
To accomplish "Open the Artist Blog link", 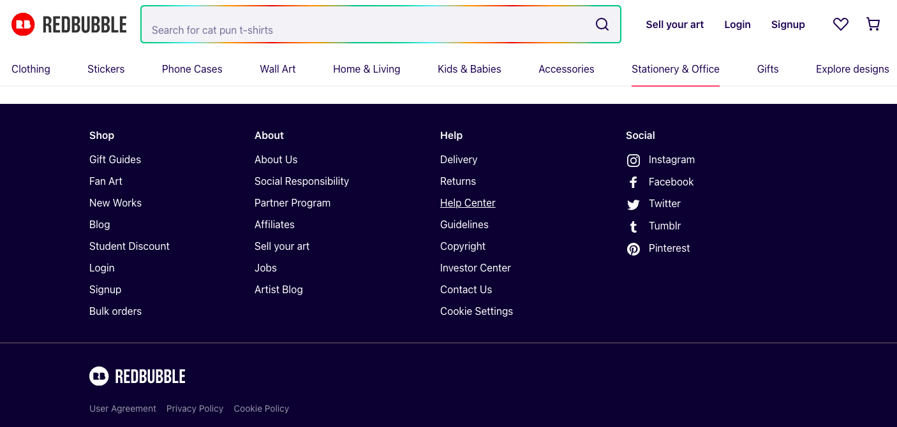I will (279, 289).
